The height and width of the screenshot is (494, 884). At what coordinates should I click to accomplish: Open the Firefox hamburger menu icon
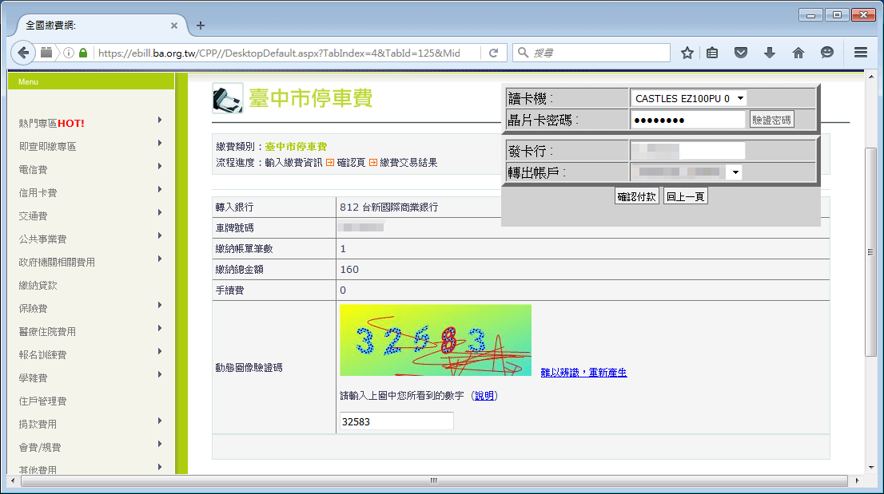click(860, 52)
